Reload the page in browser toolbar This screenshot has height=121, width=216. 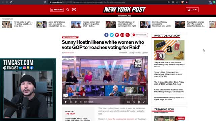(11, 2)
